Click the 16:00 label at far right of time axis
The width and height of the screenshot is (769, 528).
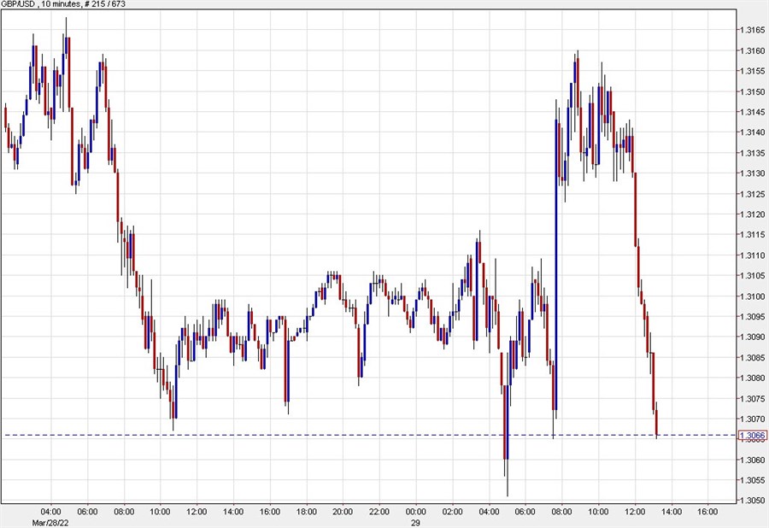pyautogui.click(x=707, y=512)
